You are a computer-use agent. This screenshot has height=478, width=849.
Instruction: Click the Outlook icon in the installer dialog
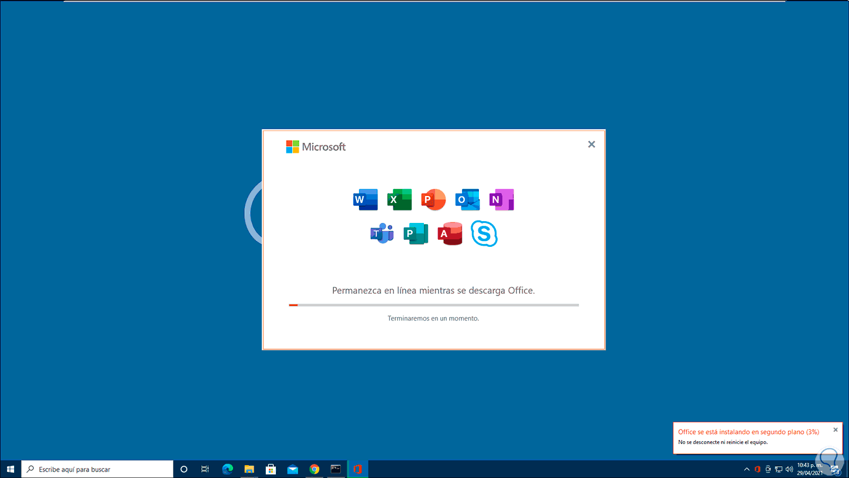(x=467, y=200)
